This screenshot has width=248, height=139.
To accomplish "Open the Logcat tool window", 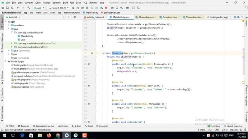I will coord(102,126).
